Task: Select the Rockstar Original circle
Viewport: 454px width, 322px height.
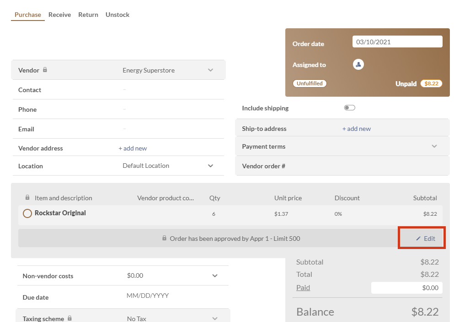Action: (x=27, y=213)
